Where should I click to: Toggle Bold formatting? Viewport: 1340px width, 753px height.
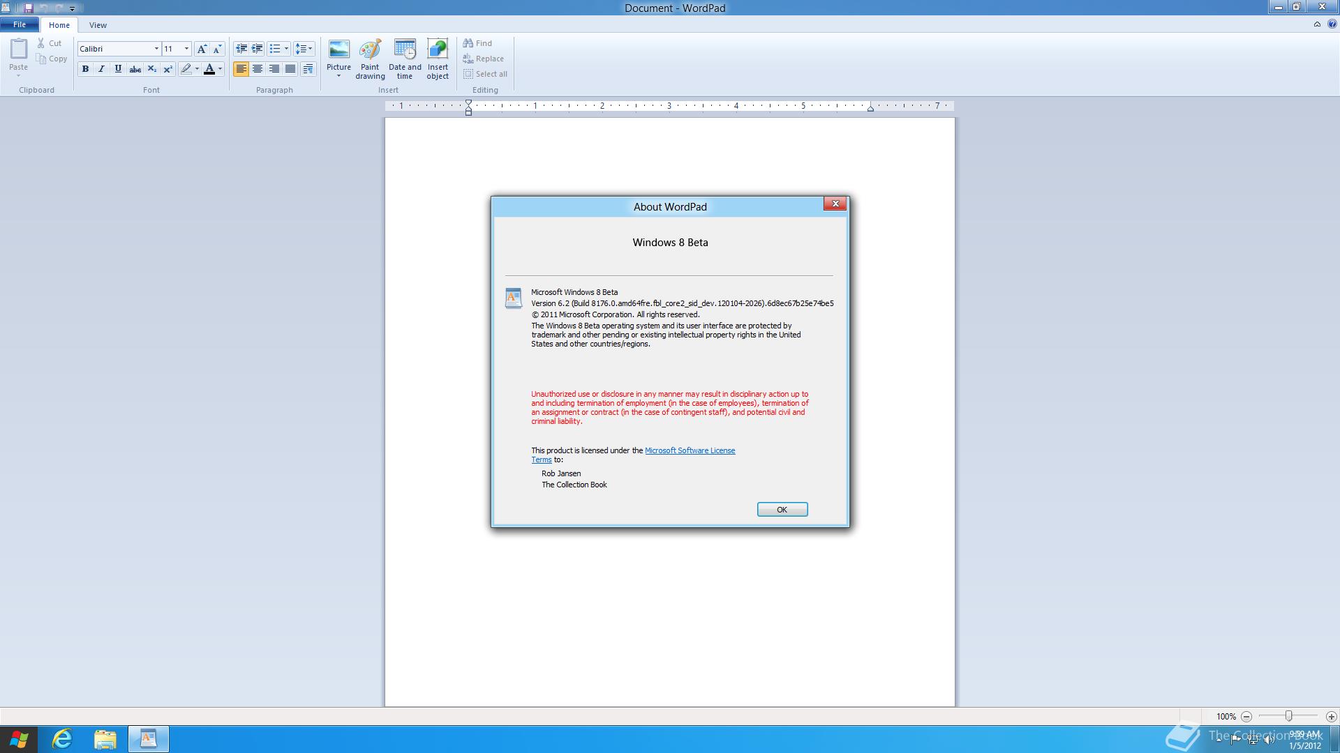[85, 69]
